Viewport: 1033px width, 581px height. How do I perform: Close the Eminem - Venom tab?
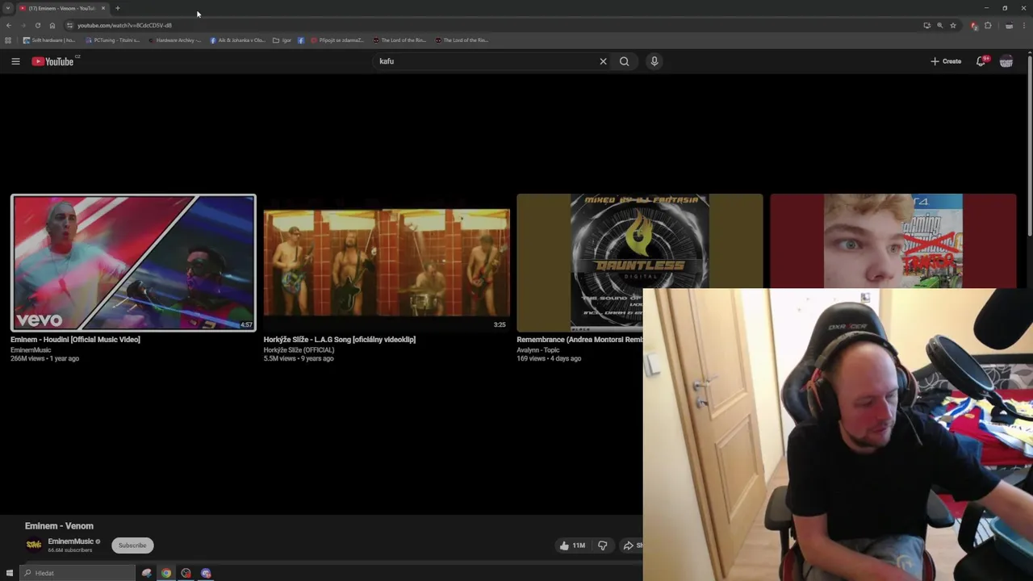(103, 8)
